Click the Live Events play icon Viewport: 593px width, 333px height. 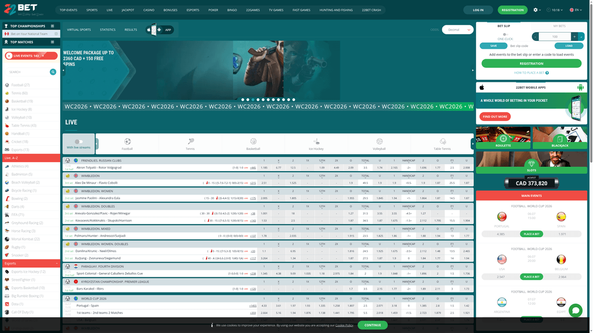point(9,56)
